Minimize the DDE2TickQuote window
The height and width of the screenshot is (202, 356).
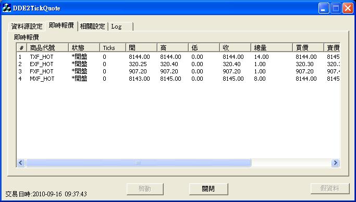pyautogui.click(x=324, y=8)
